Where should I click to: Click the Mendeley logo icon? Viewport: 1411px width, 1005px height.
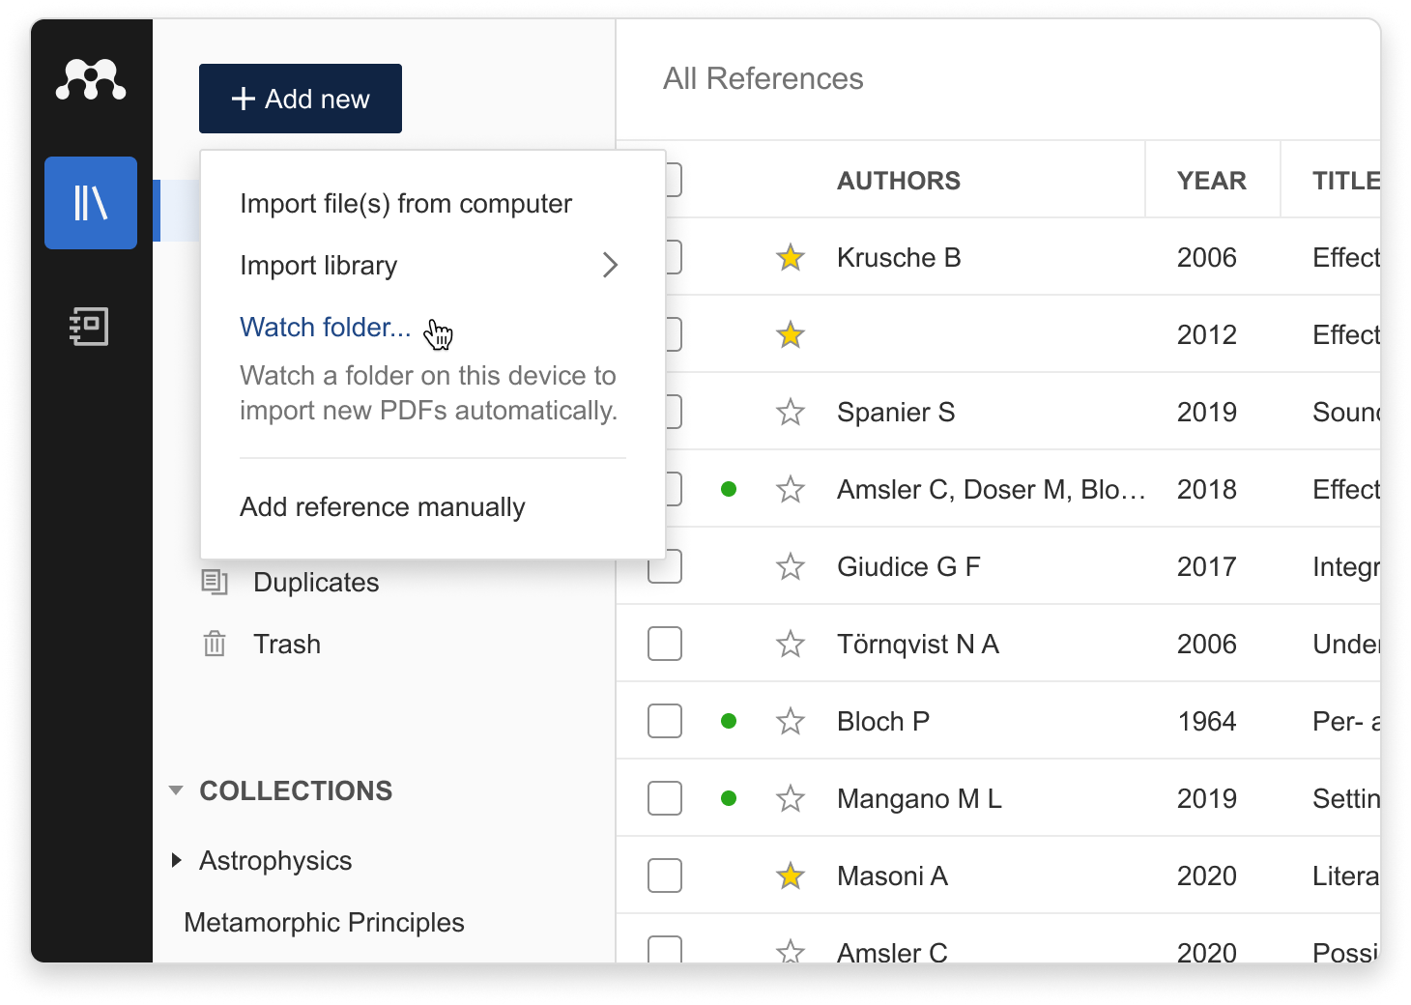(x=91, y=80)
